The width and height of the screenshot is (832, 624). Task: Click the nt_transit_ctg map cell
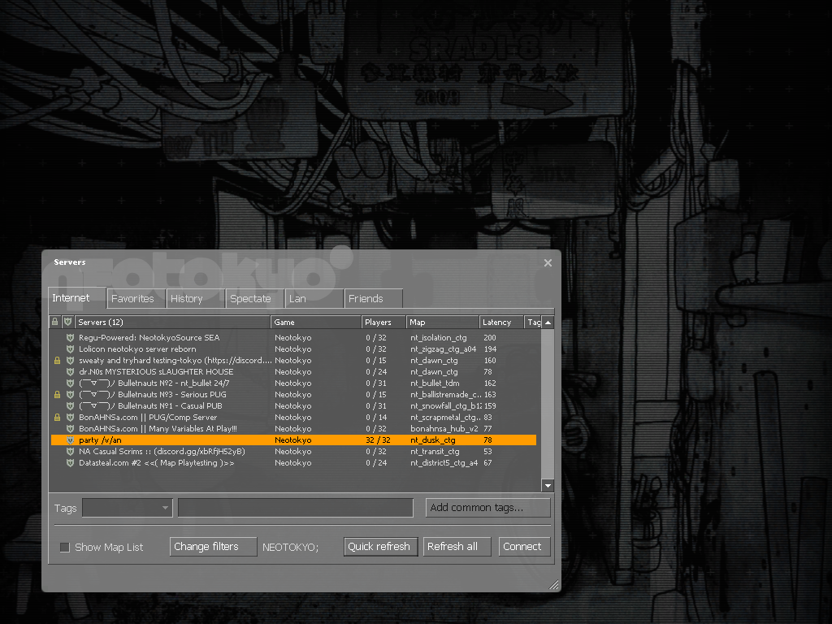(435, 452)
